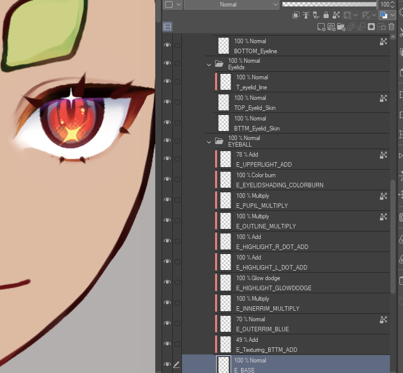
Task: Select the E_INNERRIM_MULTIPLY layer
Action: coord(303,303)
